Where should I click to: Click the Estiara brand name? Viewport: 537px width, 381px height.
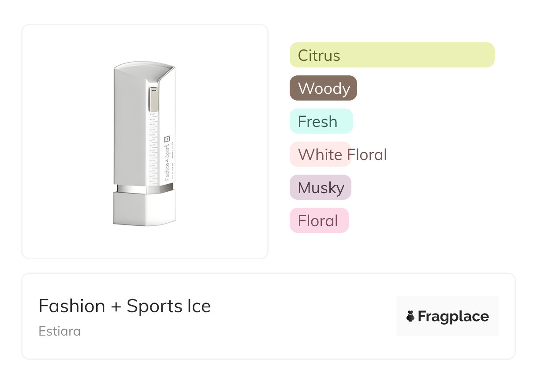(60, 331)
